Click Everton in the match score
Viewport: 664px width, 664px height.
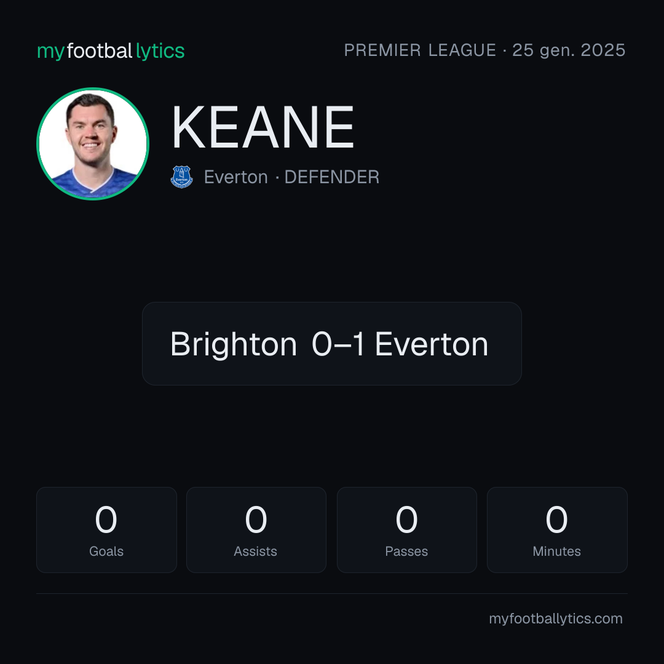pyautogui.click(x=432, y=344)
